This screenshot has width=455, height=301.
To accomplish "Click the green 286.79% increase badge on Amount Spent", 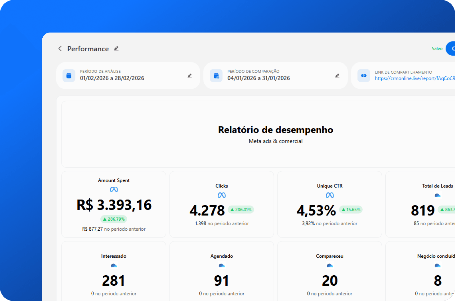I will [114, 219].
